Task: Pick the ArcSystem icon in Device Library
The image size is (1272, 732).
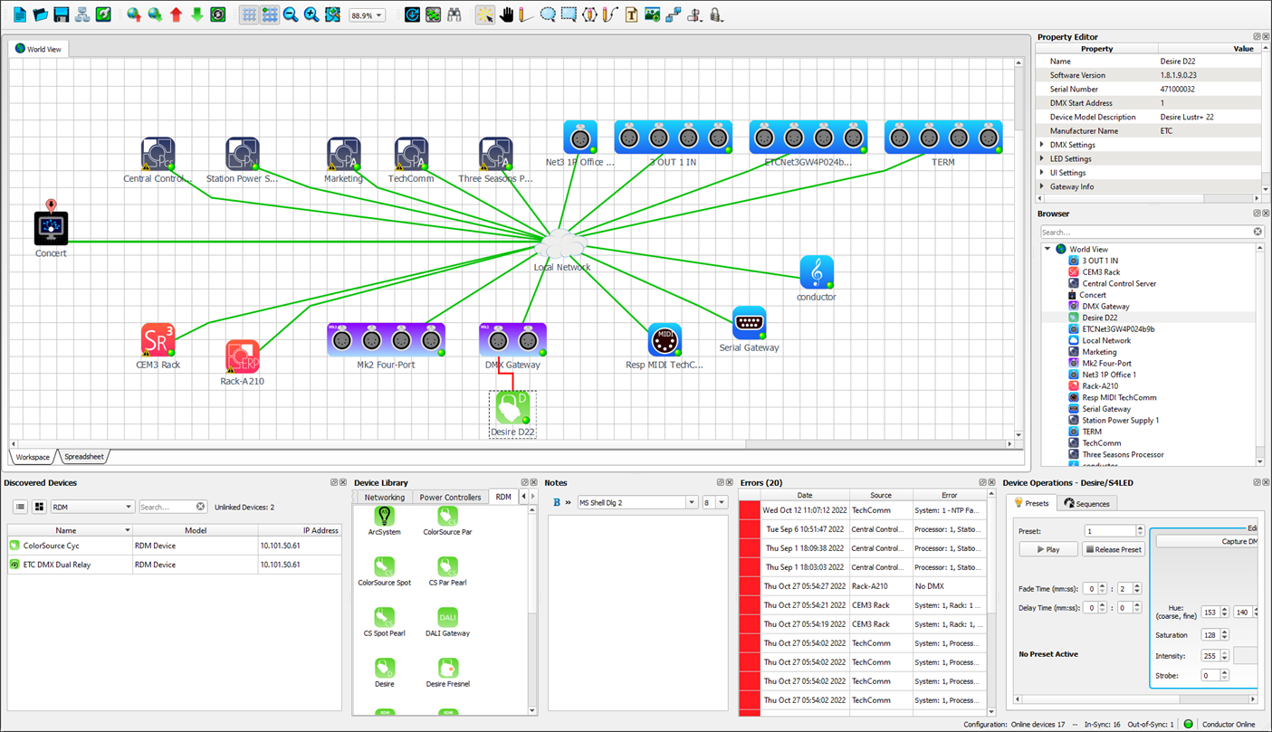Action: [384, 517]
